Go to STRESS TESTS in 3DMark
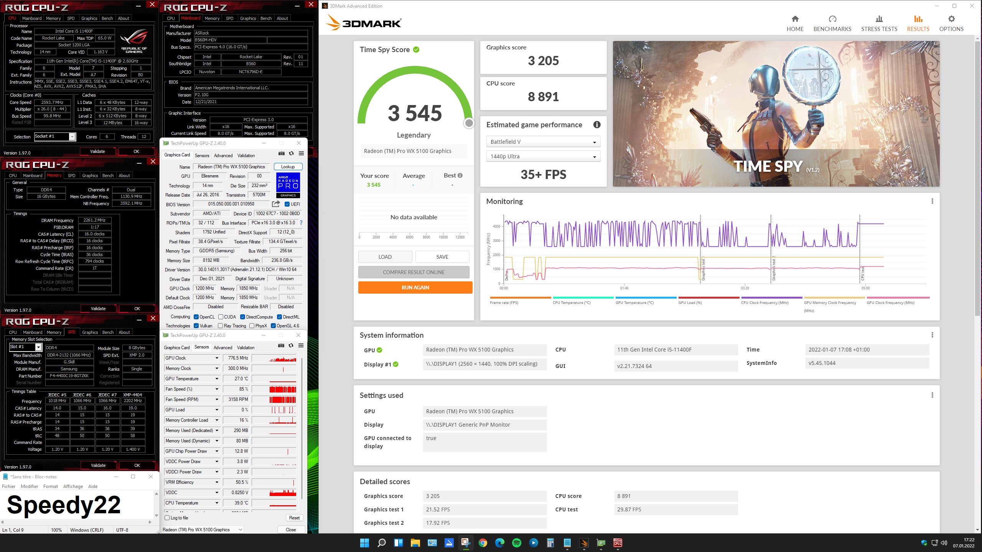 click(x=879, y=23)
